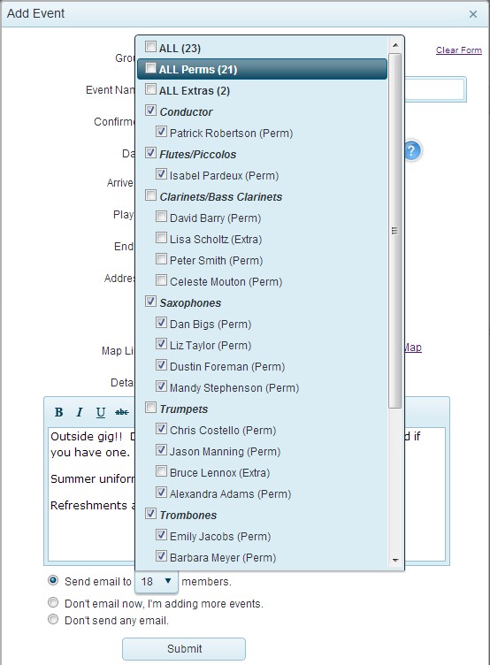
Task: Open the blue question mark help icon
Action: point(411,151)
